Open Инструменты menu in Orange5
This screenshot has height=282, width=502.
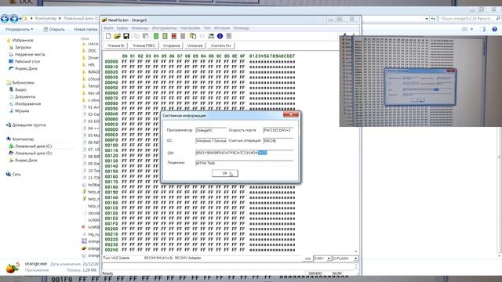[164, 28]
